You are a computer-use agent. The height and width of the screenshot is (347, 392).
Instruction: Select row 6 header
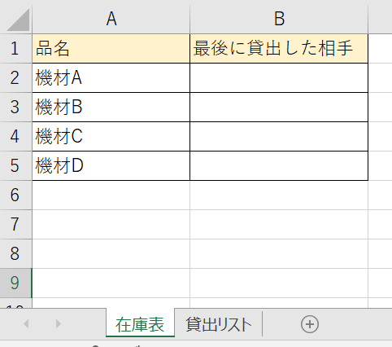point(16,195)
